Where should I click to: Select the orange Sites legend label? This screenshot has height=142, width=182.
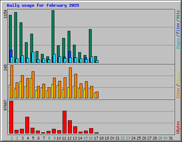click(x=178, y=93)
